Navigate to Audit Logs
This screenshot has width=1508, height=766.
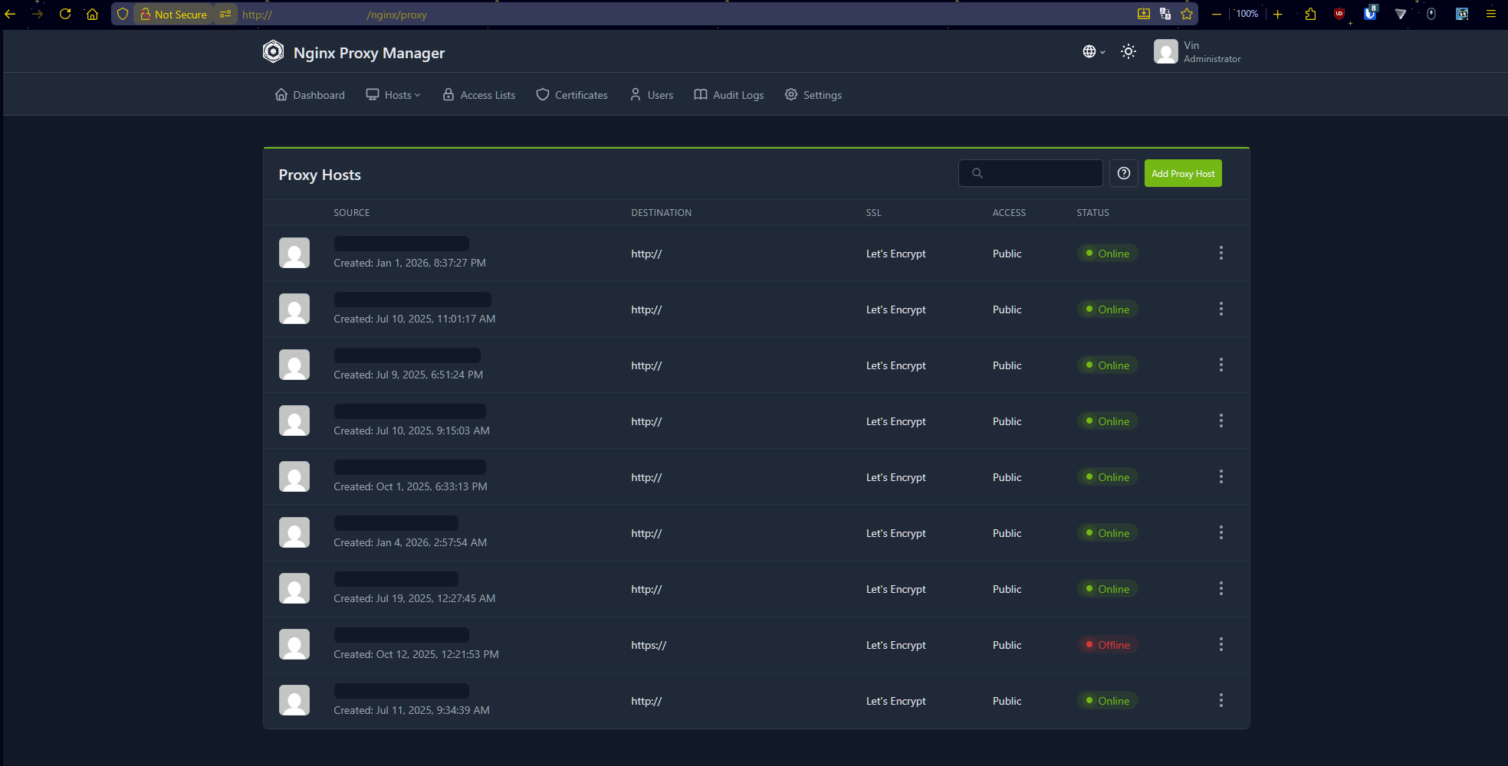point(729,95)
